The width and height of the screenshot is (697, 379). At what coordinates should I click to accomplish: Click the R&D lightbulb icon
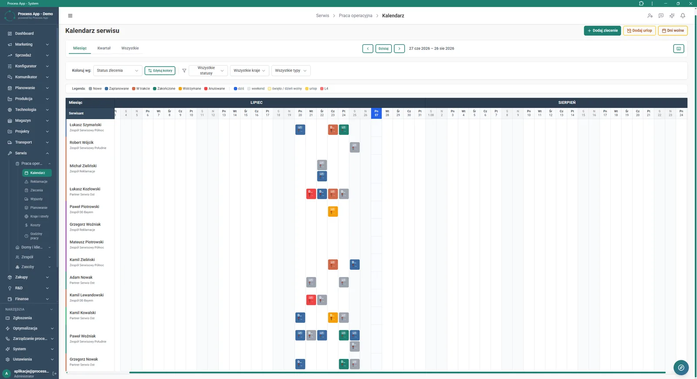tap(10, 288)
